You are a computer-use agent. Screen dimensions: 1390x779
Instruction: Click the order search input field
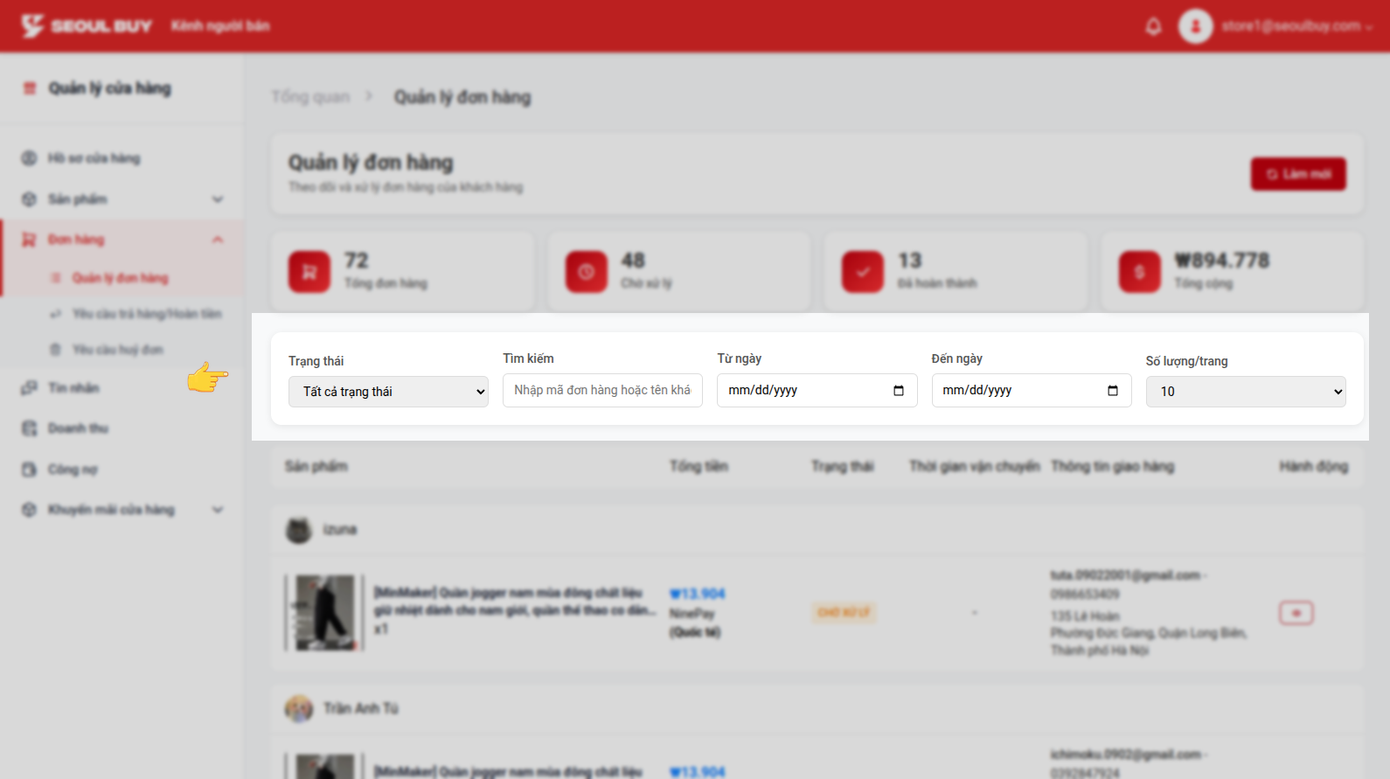click(x=602, y=390)
